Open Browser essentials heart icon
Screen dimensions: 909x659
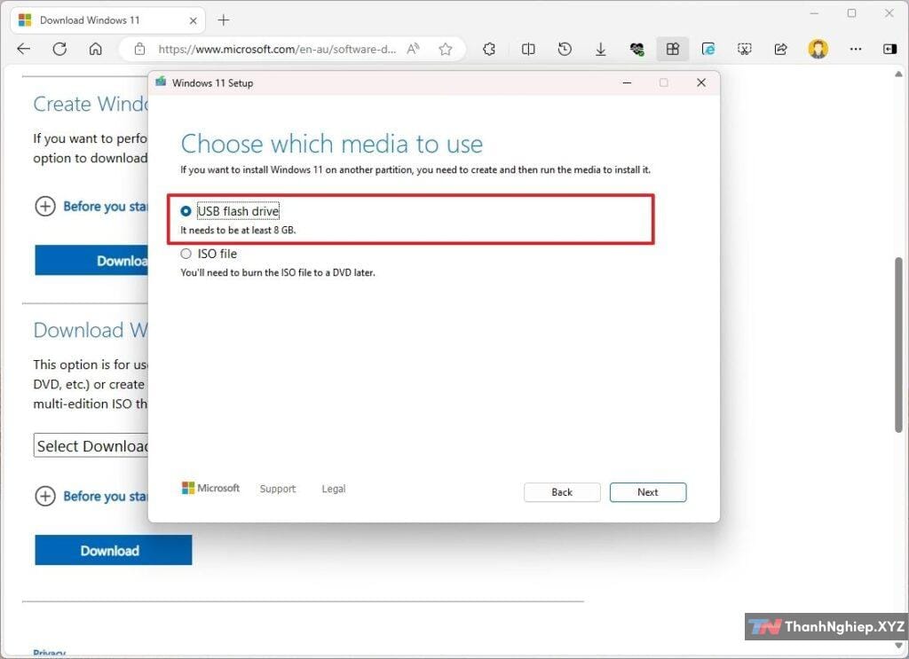tap(636, 49)
